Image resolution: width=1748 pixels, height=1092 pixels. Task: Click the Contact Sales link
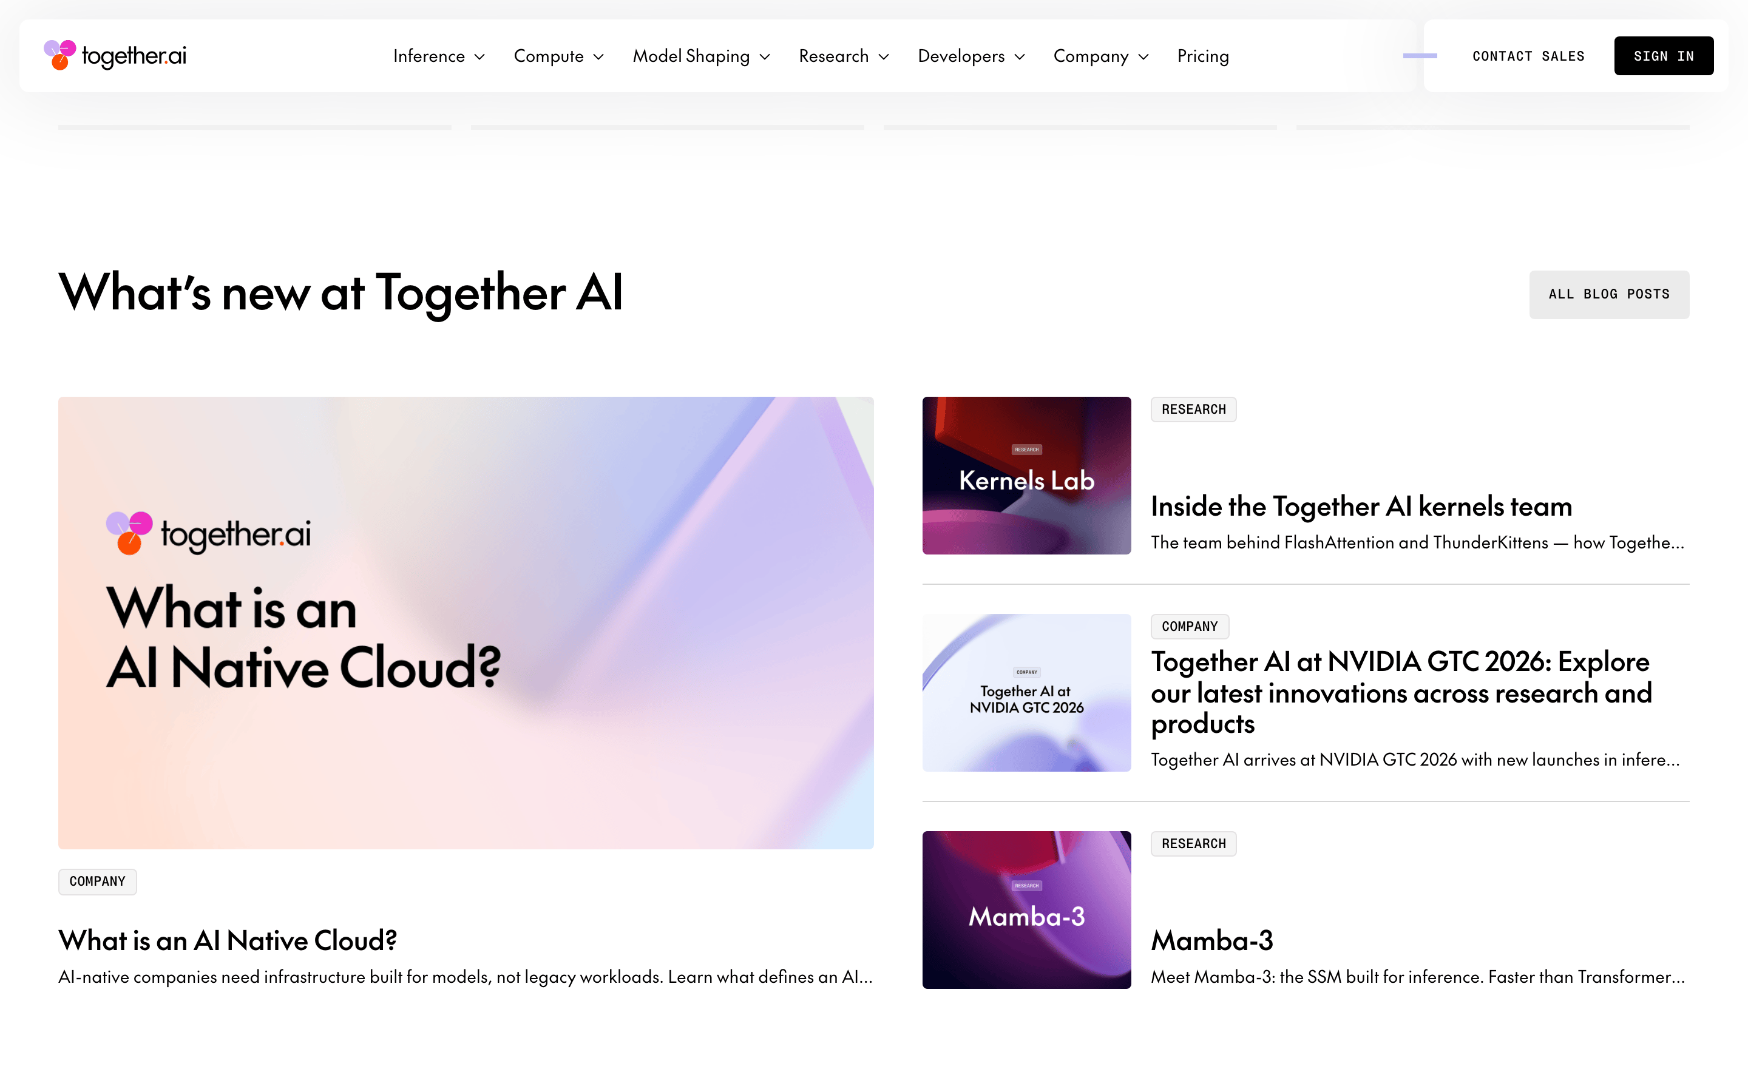click(x=1528, y=56)
